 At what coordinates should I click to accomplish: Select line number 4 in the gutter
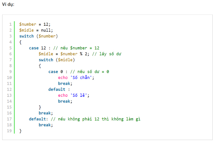(10, 42)
